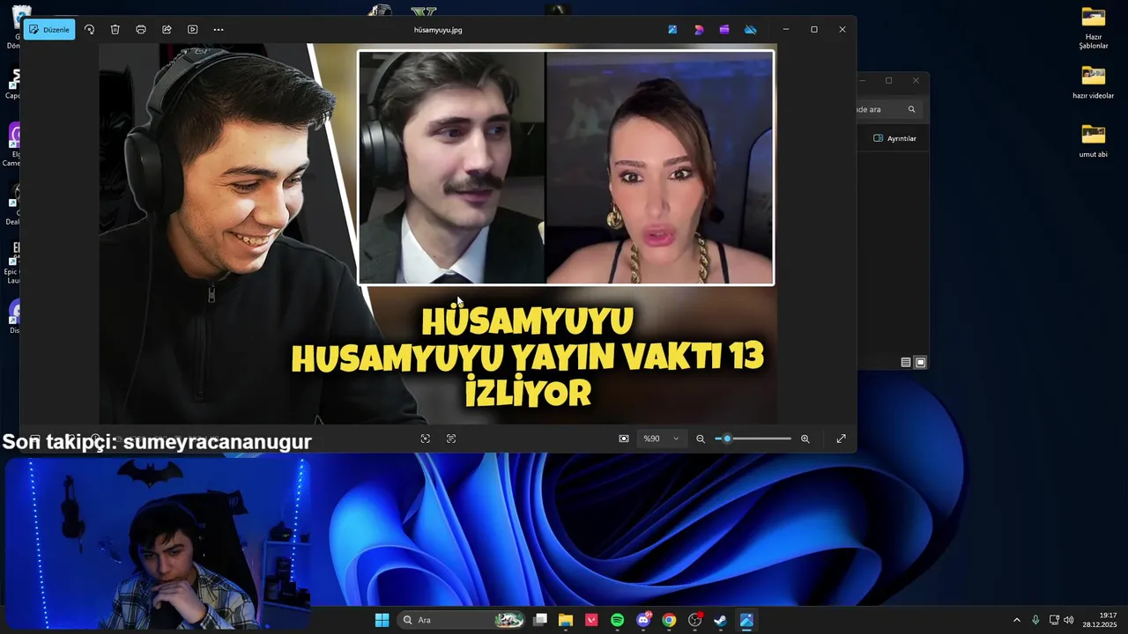Open the Windows Start menu
Screen dimensions: 1128x634
[x=382, y=620]
